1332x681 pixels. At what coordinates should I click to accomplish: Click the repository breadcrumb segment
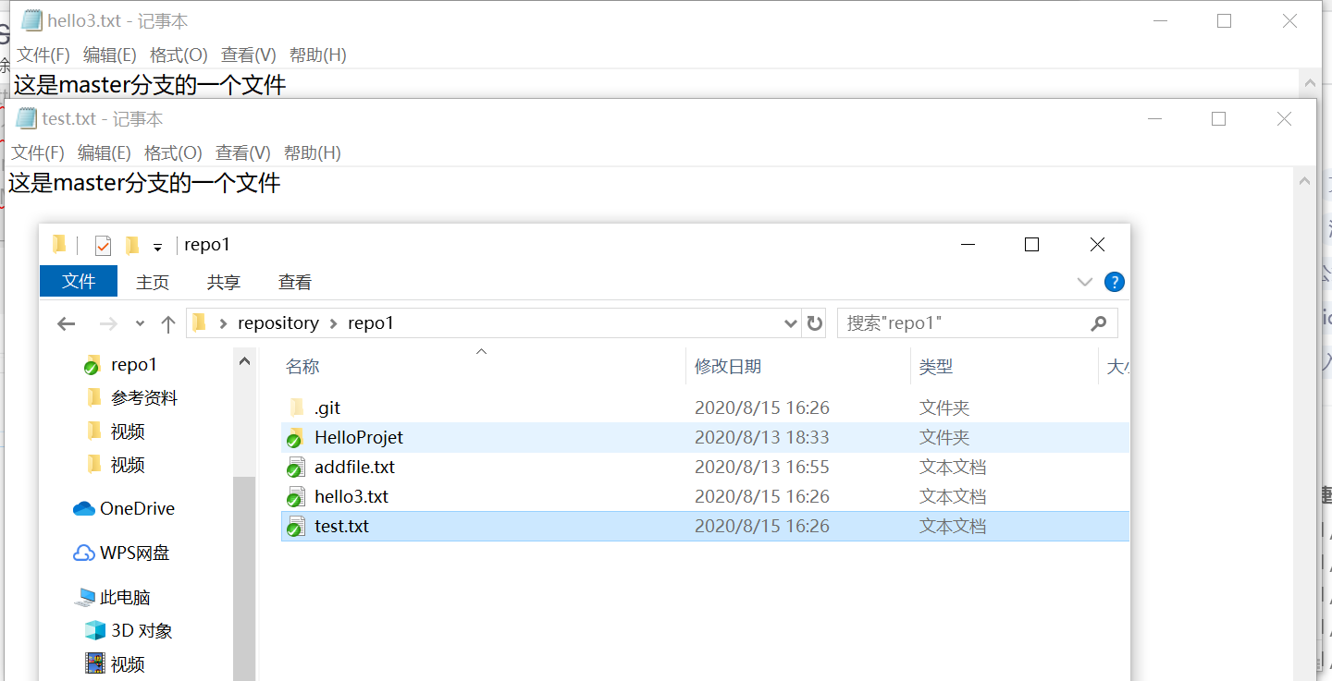coord(277,323)
